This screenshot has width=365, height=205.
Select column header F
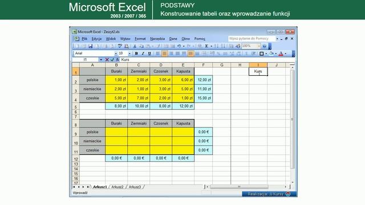(x=203, y=65)
